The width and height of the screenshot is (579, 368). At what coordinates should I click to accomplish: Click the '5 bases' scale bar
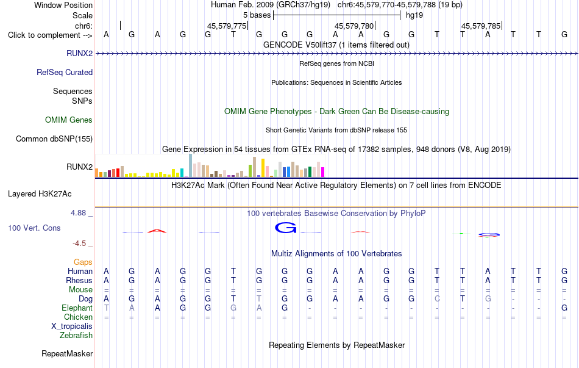(x=337, y=15)
